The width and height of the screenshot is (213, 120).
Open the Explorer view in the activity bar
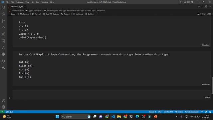point(3,7)
